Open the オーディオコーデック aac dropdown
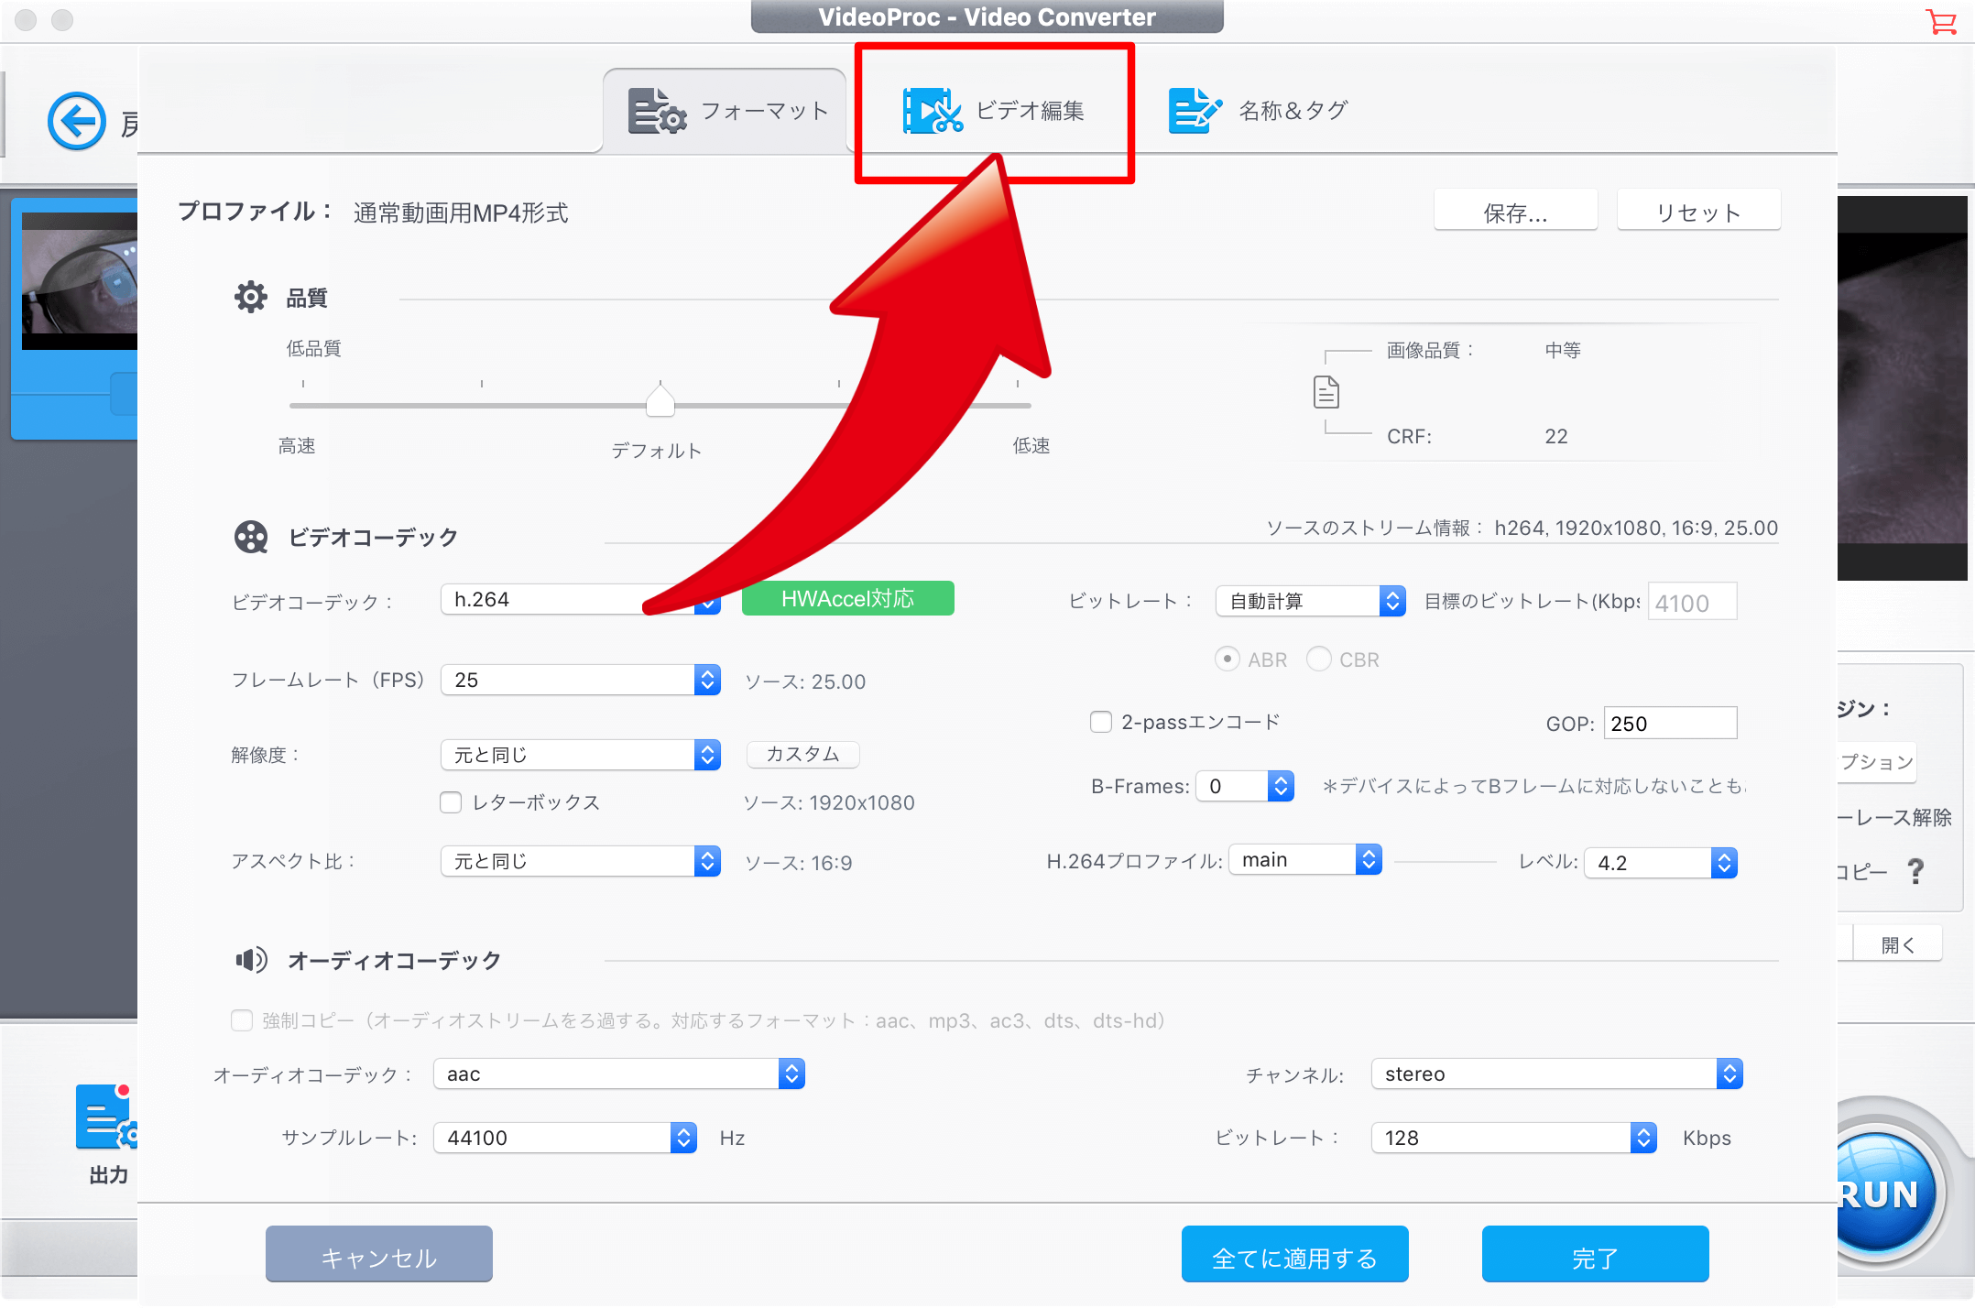 click(x=619, y=1074)
